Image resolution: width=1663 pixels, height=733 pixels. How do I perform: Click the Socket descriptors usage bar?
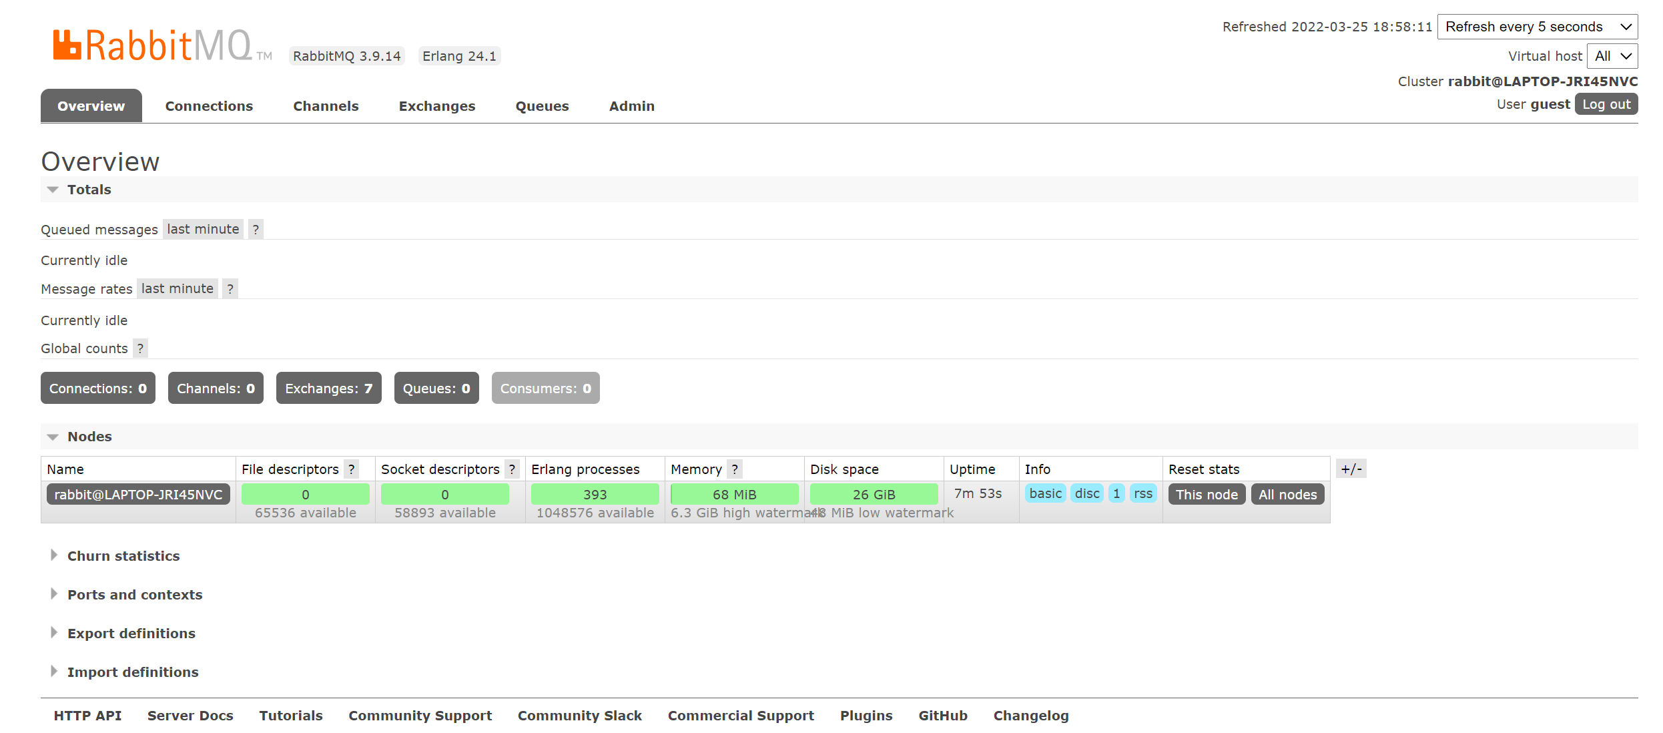[445, 494]
